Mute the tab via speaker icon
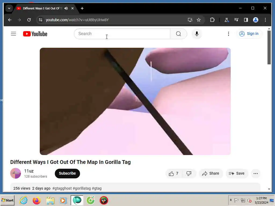The height and width of the screenshot is (206, 275). [66, 8]
